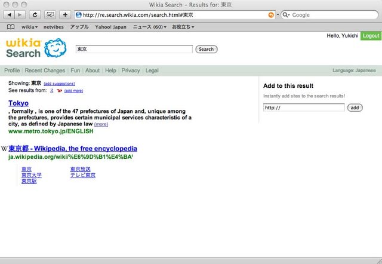Click the ja.wikipedia.org result URL text
Screen dimensions: 382x264
coord(70,156)
